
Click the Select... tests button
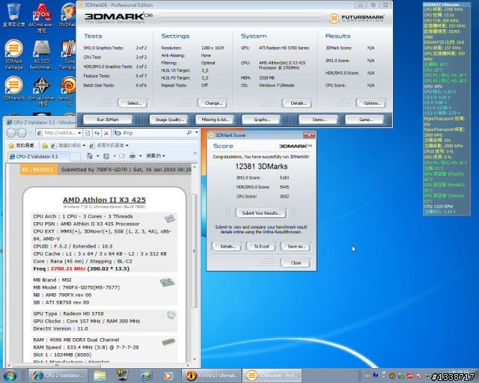pyautogui.click(x=134, y=103)
